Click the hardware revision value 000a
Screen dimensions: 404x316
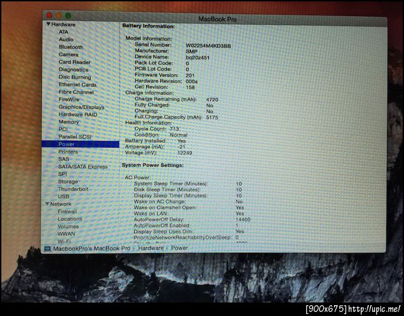192,82
